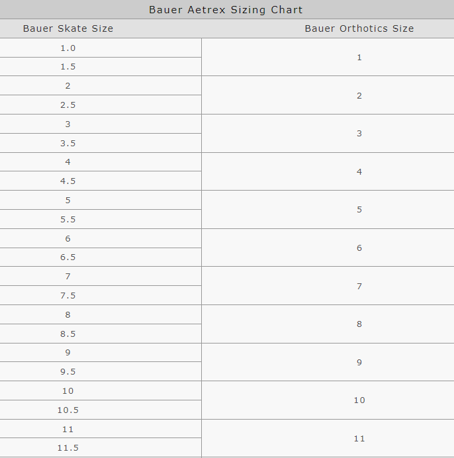
Task: Select orthotics size 4 cell
Action: tap(359, 171)
